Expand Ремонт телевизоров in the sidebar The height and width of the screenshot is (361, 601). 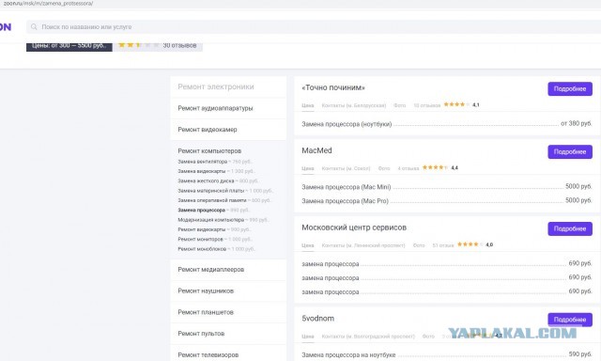coord(208,355)
